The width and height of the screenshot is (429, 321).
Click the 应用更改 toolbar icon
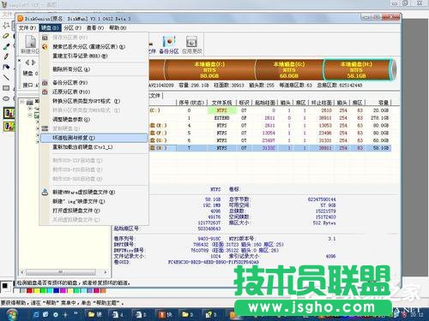192,45
